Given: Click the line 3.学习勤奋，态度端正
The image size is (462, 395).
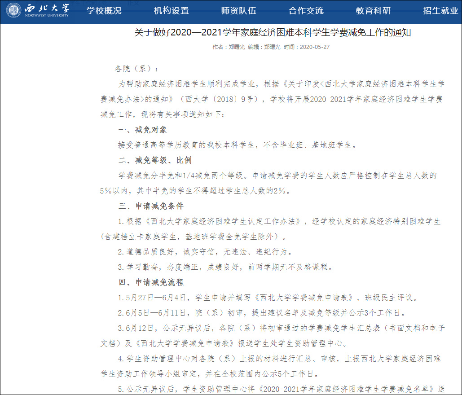Looking at the screenshot, I should (x=225, y=268).
